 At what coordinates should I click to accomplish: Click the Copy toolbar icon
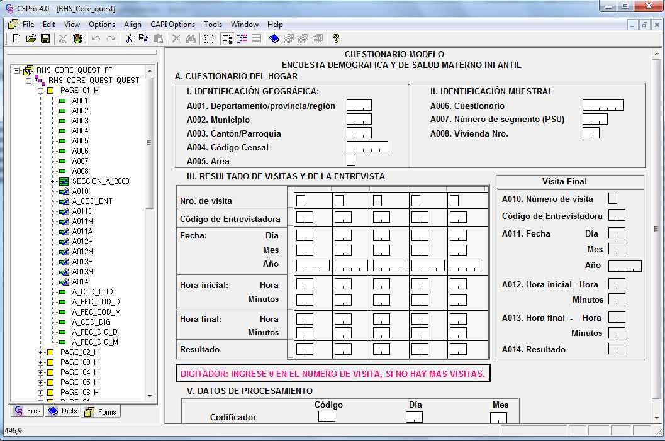point(144,38)
